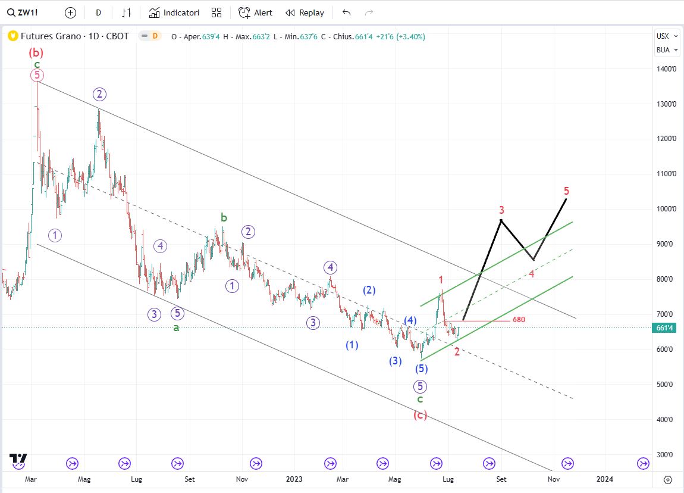This screenshot has width=684, height=493.
Task: Redo the chart action
Action: [369, 13]
